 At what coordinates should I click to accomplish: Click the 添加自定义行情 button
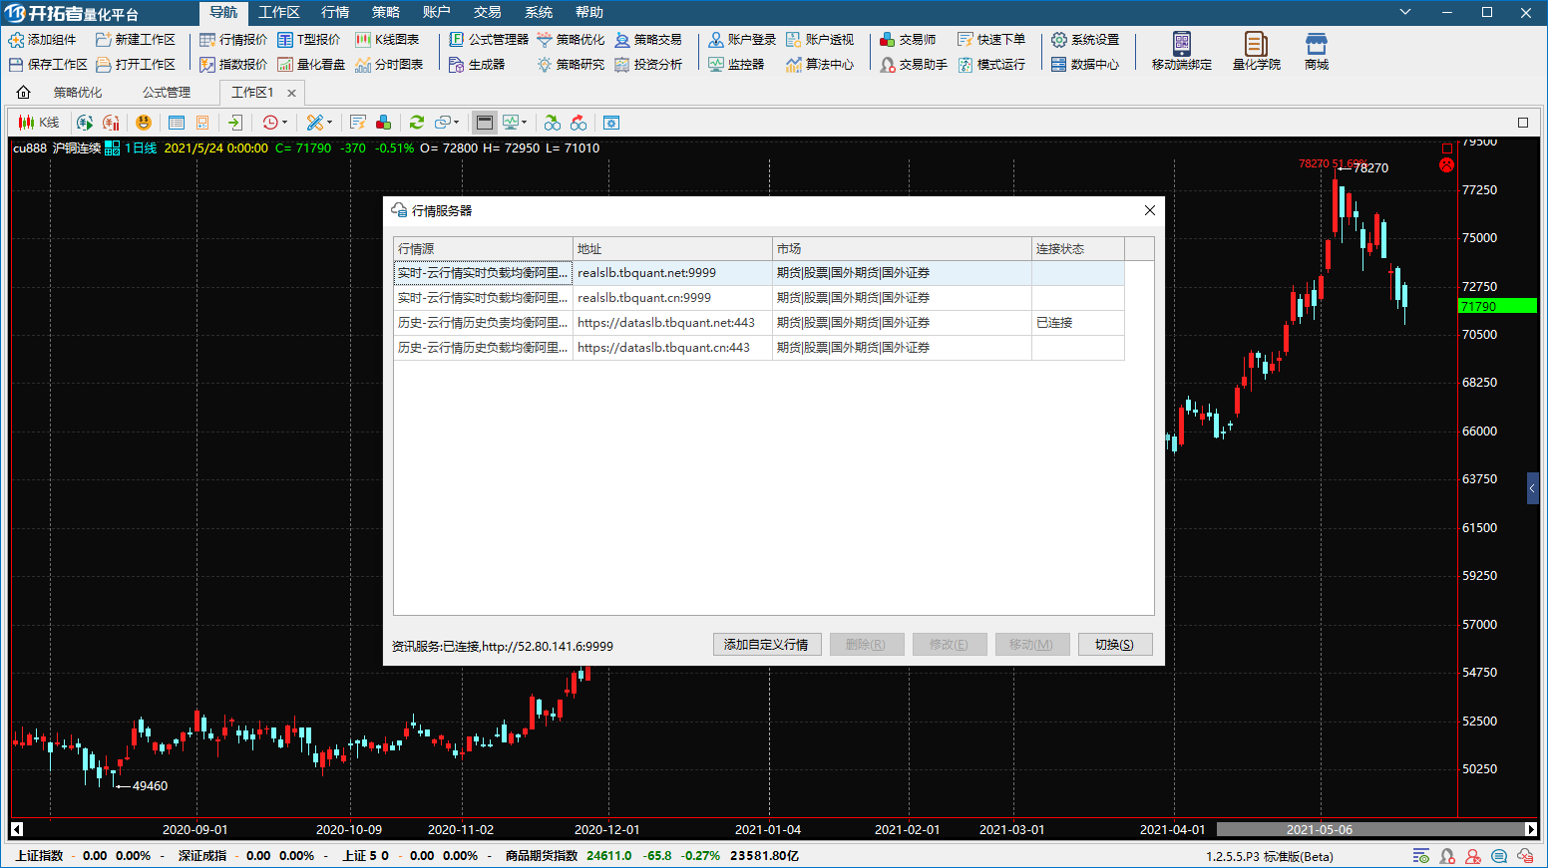click(767, 645)
